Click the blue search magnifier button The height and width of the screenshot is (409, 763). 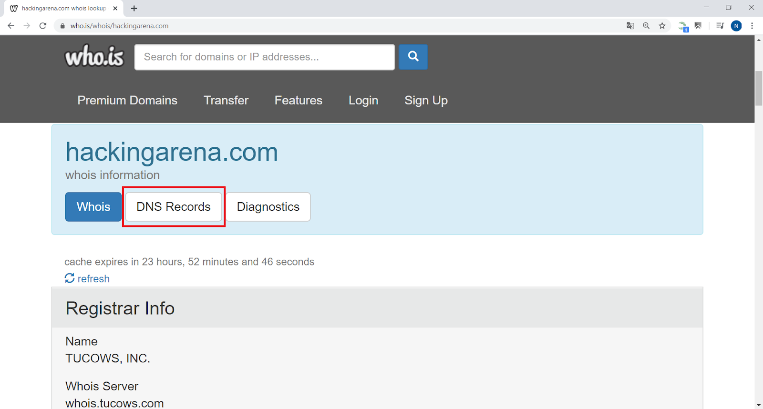pyautogui.click(x=413, y=57)
